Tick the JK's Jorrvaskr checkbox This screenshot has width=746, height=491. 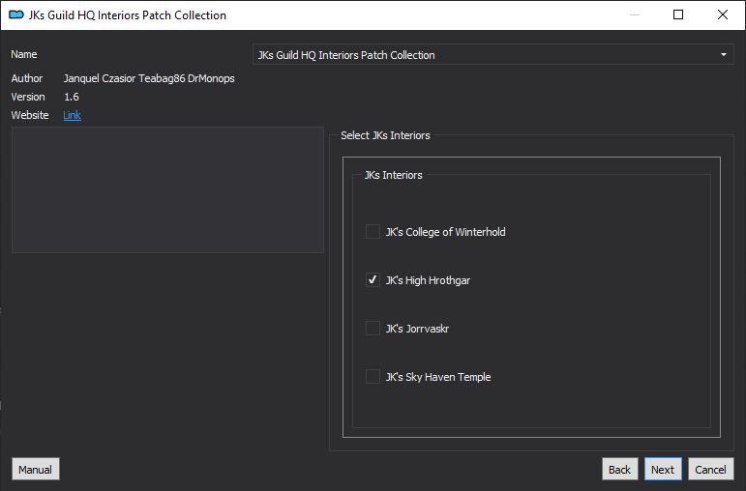point(373,329)
